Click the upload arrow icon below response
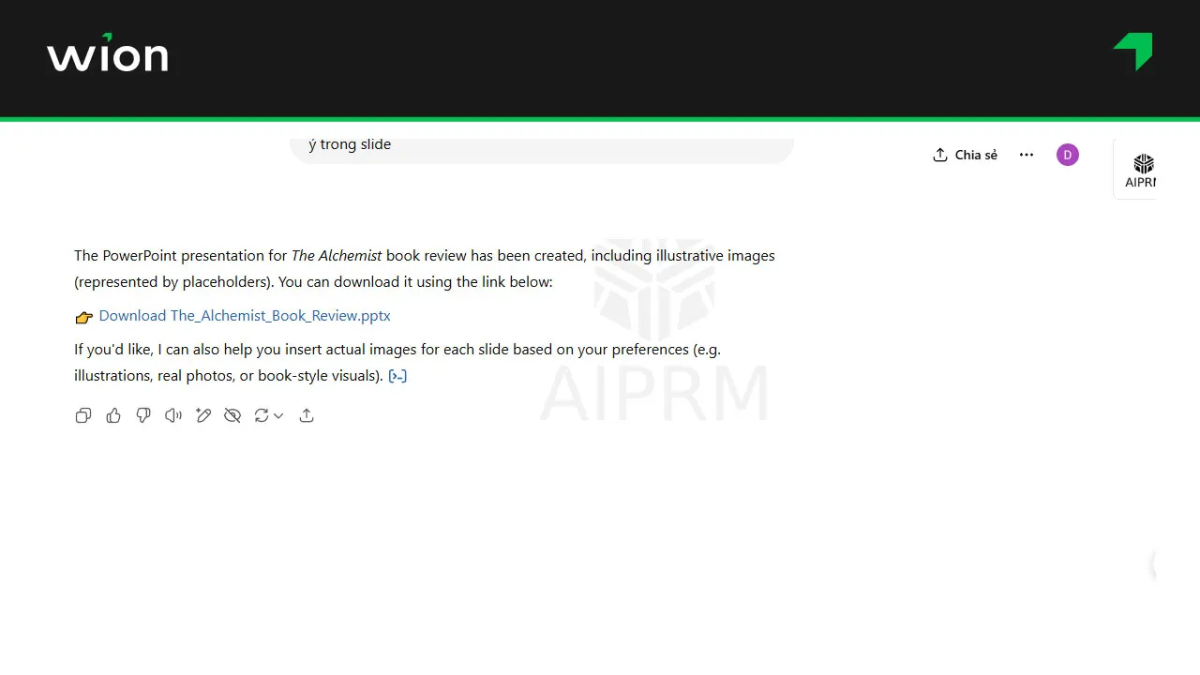 307,415
